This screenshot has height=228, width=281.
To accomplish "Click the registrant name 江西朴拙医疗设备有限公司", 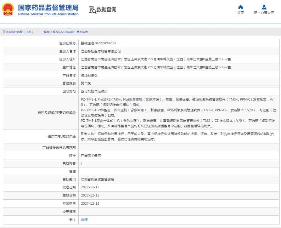I will pyautogui.click(x=101, y=51).
